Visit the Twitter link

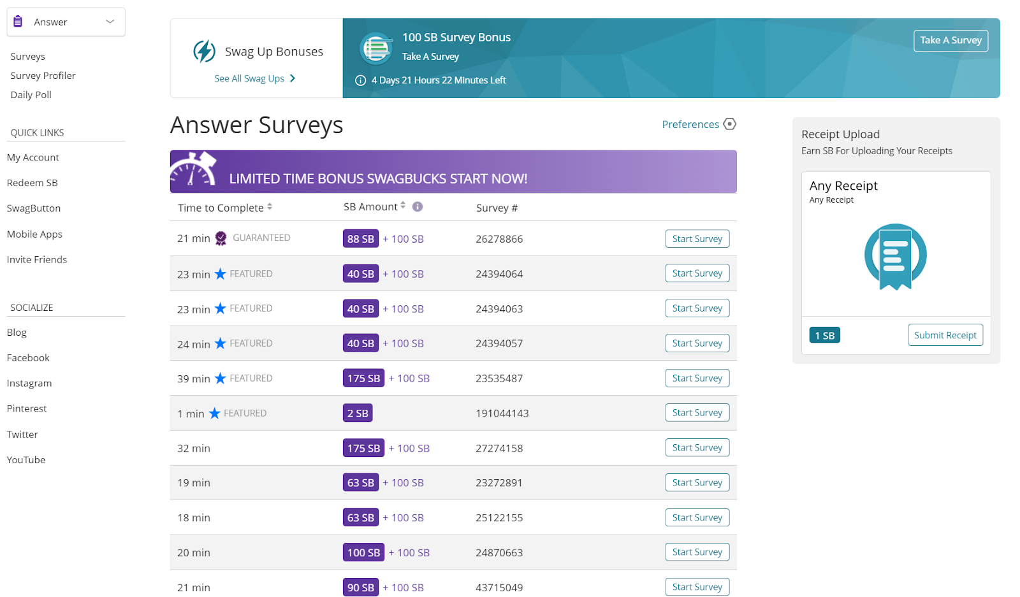click(22, 435)
